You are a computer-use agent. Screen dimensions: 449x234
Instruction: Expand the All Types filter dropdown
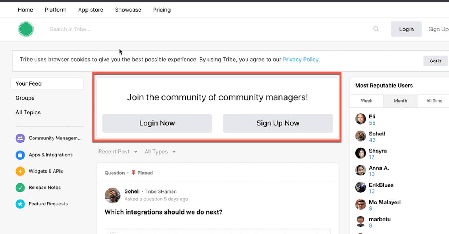[160, 152]
